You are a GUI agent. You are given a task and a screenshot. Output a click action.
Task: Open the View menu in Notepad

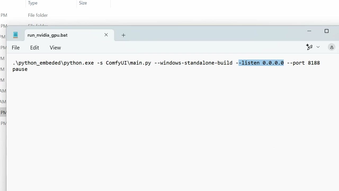click(x=55, y=48)
